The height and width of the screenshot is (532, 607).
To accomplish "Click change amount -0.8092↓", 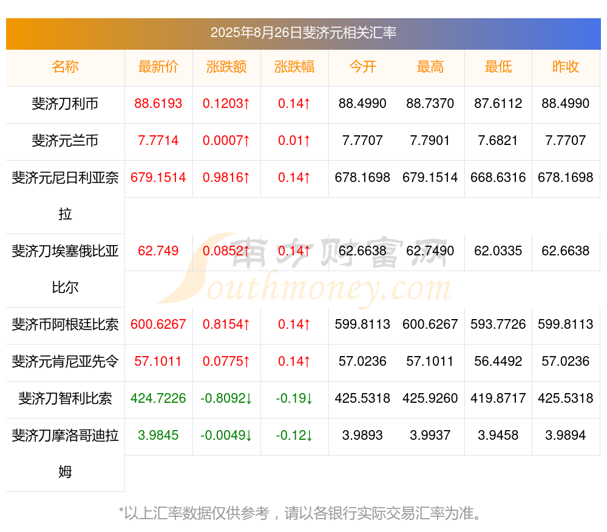I will (226, 399).
